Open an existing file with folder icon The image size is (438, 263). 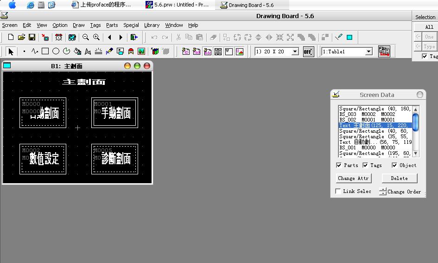[21, 37]
